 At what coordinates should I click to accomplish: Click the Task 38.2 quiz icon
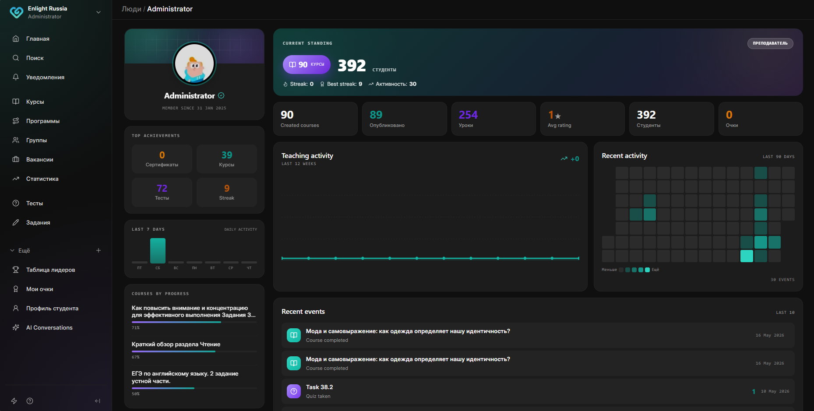pos(294,391)
